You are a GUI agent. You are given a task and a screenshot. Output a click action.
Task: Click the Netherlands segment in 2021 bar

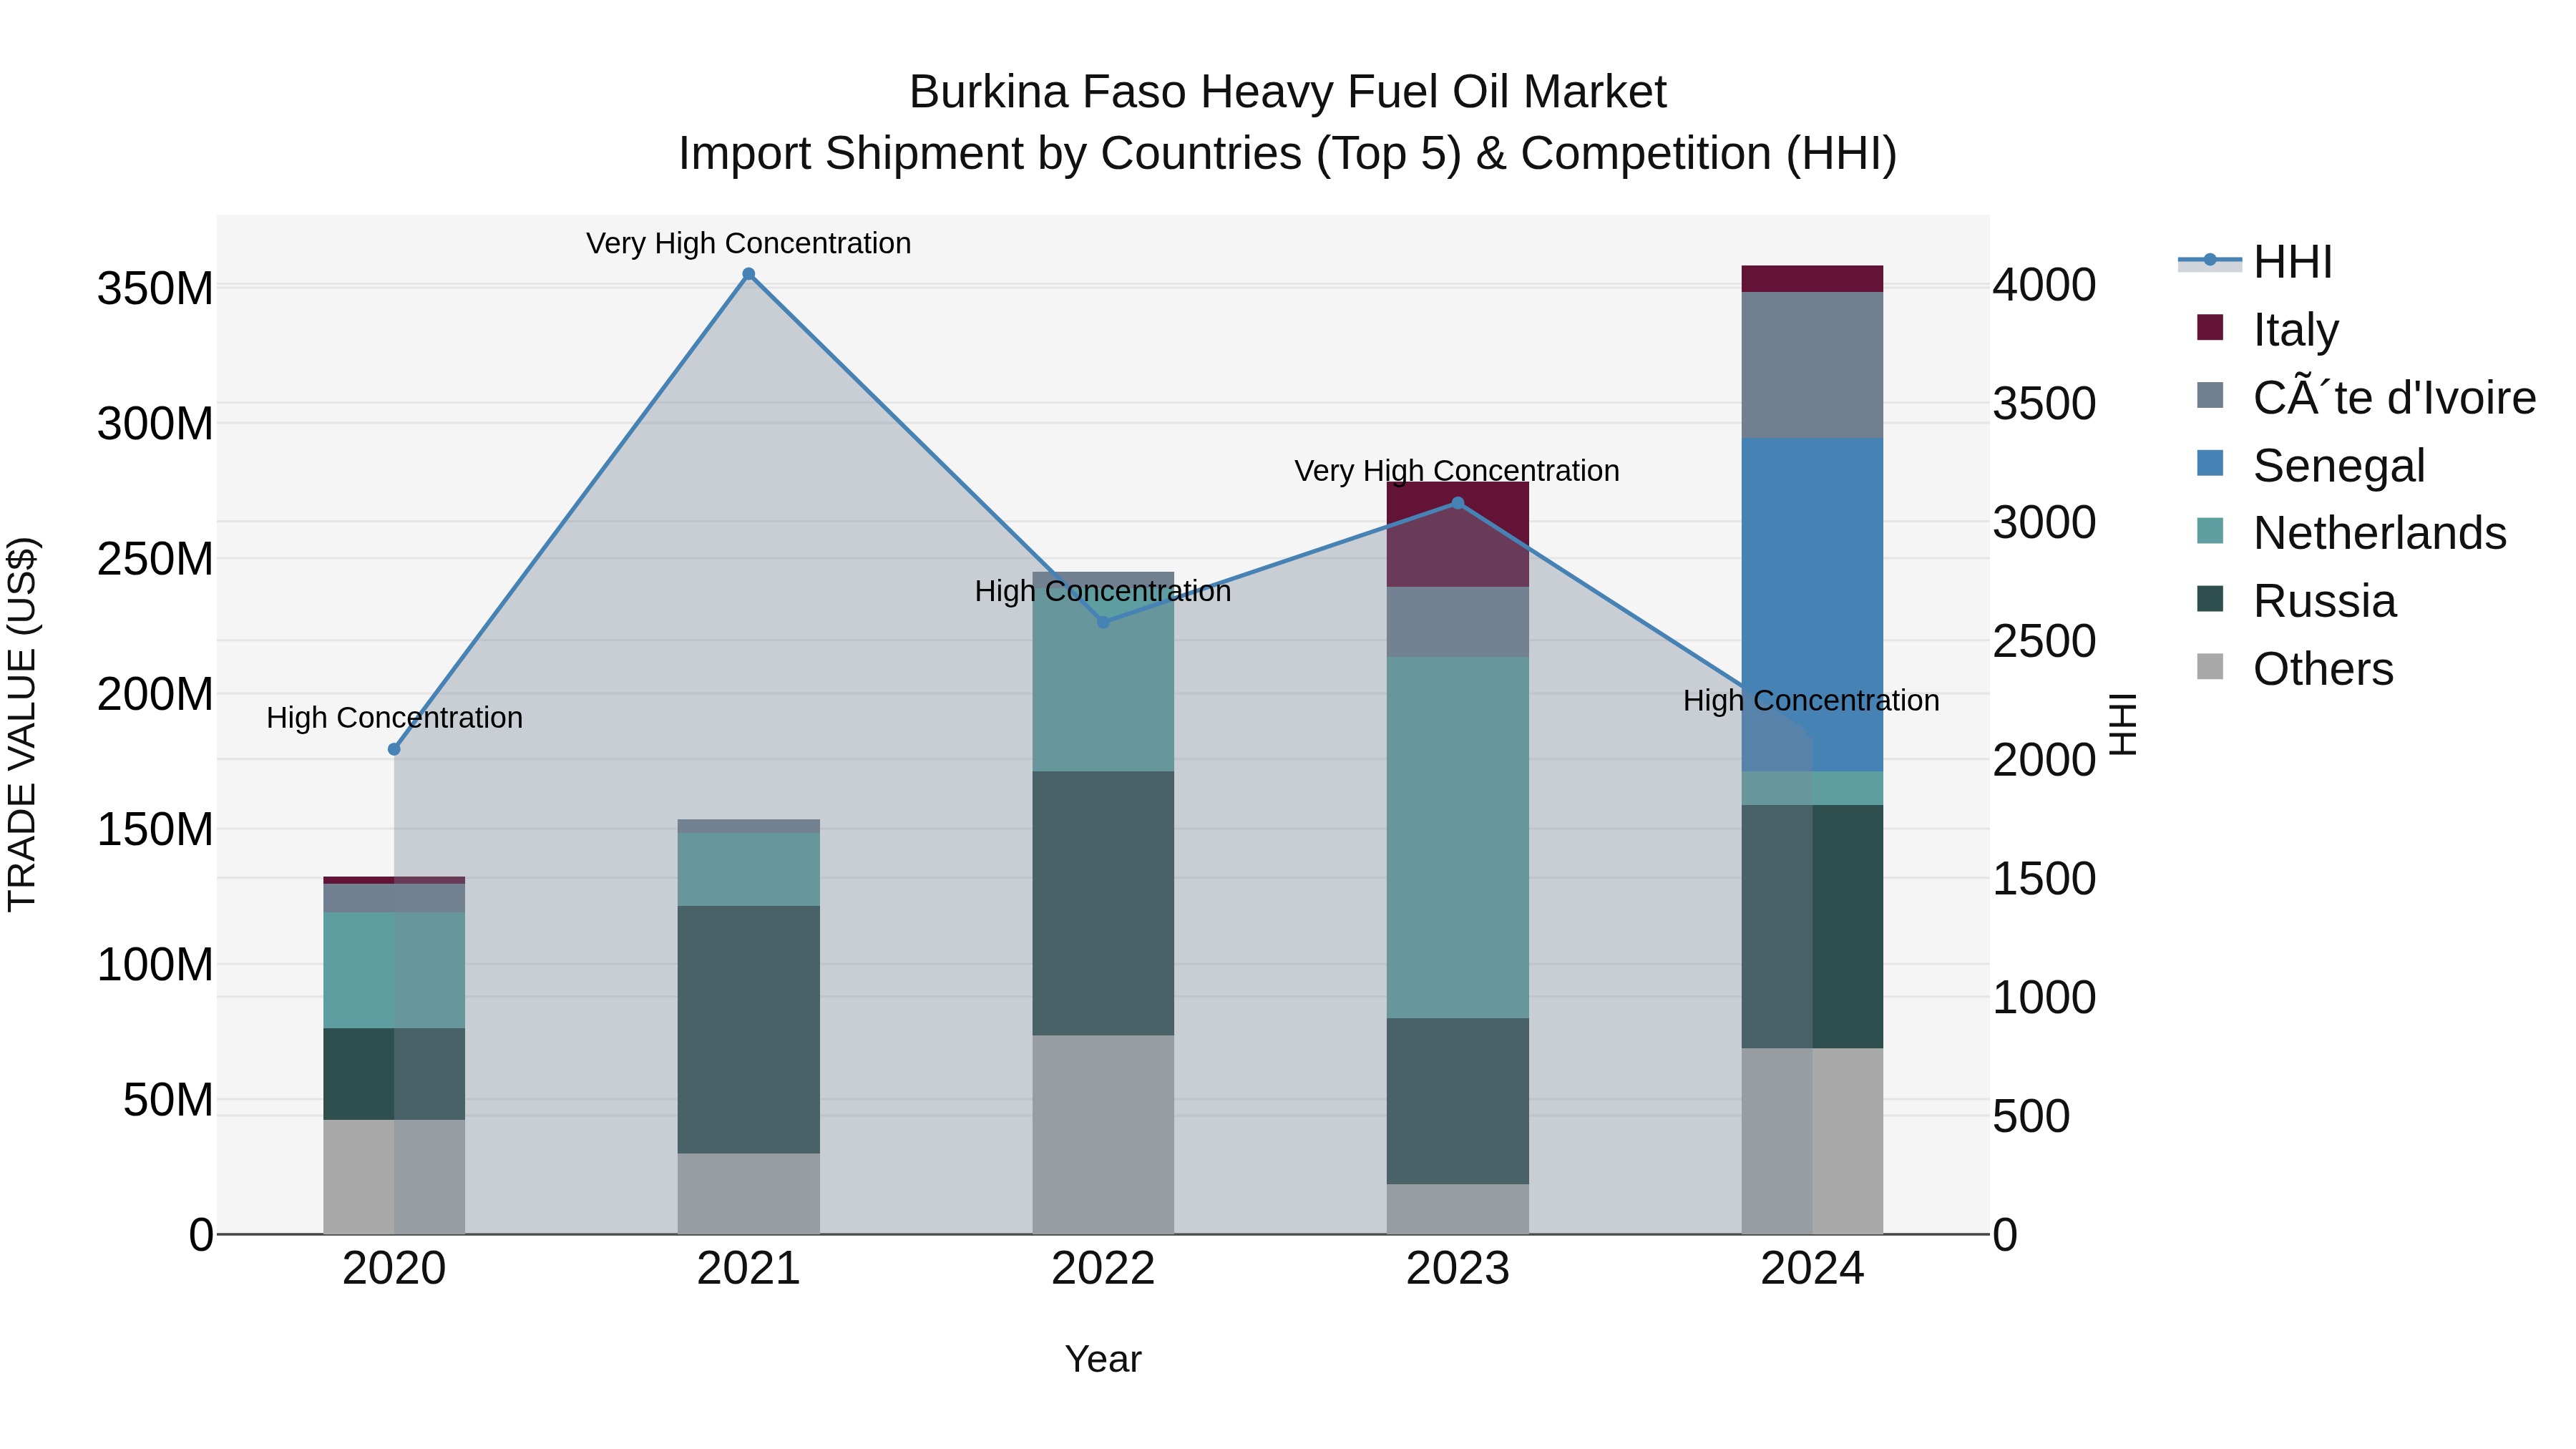(x=749, y=870)
